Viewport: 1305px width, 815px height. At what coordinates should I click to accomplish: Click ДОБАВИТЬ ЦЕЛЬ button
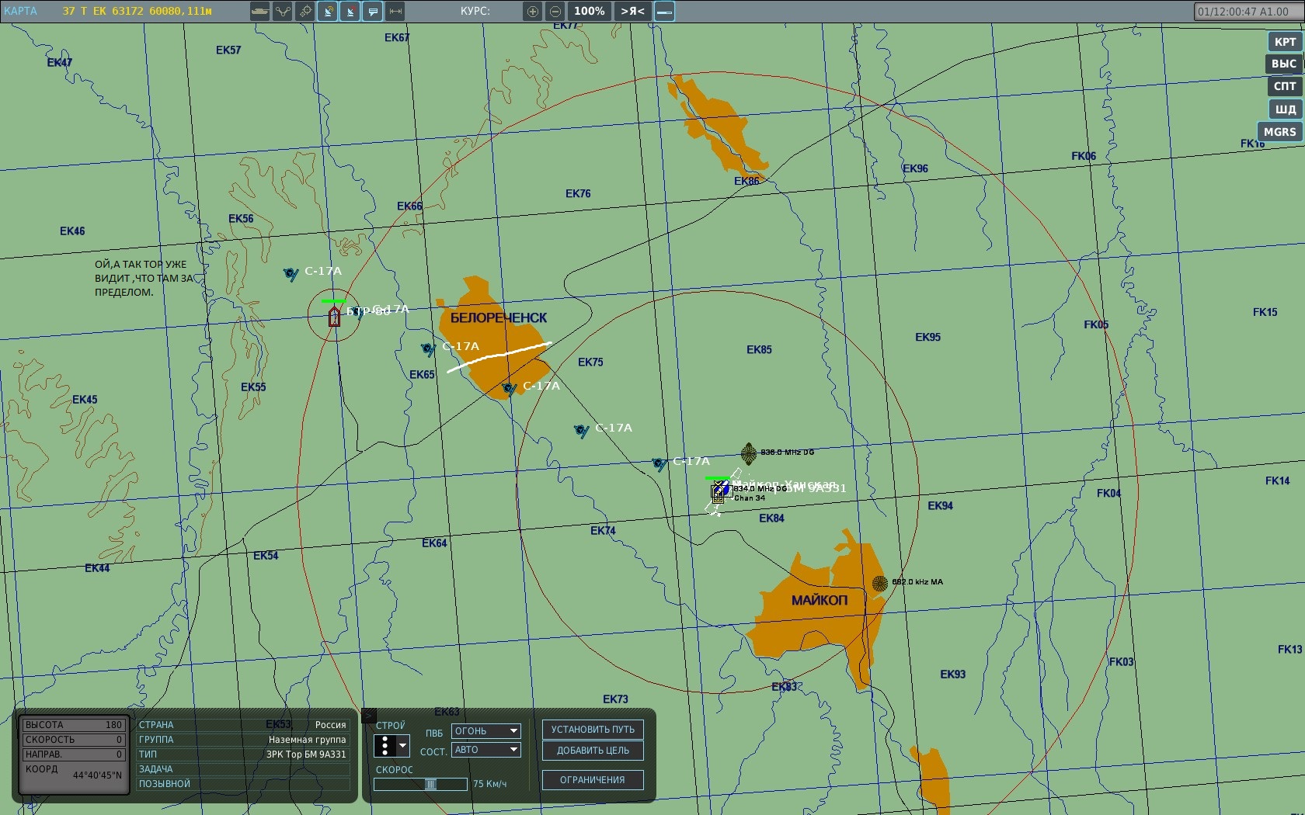[x=593, y=751]
